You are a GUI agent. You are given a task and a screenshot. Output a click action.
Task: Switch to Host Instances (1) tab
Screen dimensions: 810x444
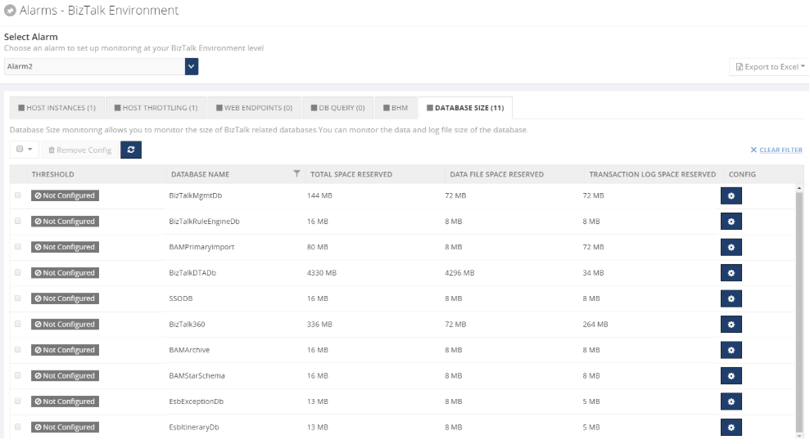click(x=57, y=108)
